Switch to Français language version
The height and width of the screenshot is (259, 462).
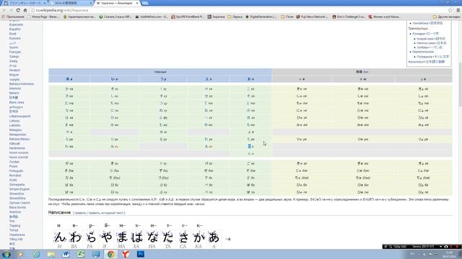14,52
